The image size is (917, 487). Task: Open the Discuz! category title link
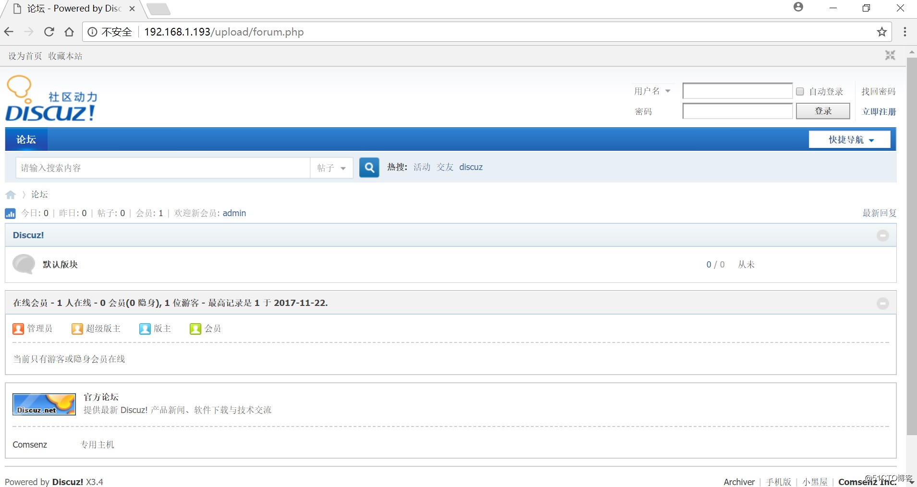[28, 235]
